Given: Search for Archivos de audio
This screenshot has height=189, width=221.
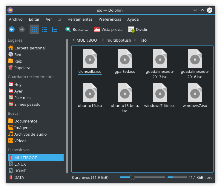Looking at the screenshot, I should (x=36, y=134).
